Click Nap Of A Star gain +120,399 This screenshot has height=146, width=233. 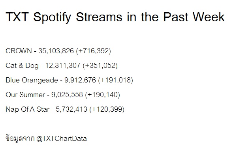[107, 109]
